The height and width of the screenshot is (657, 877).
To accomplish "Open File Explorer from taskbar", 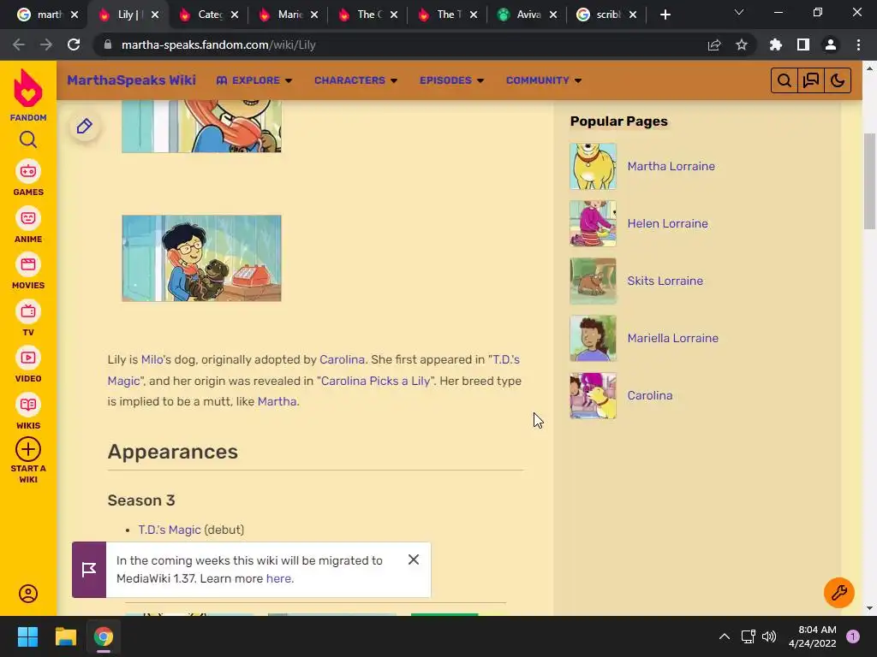I will click(x=65, y=636).
